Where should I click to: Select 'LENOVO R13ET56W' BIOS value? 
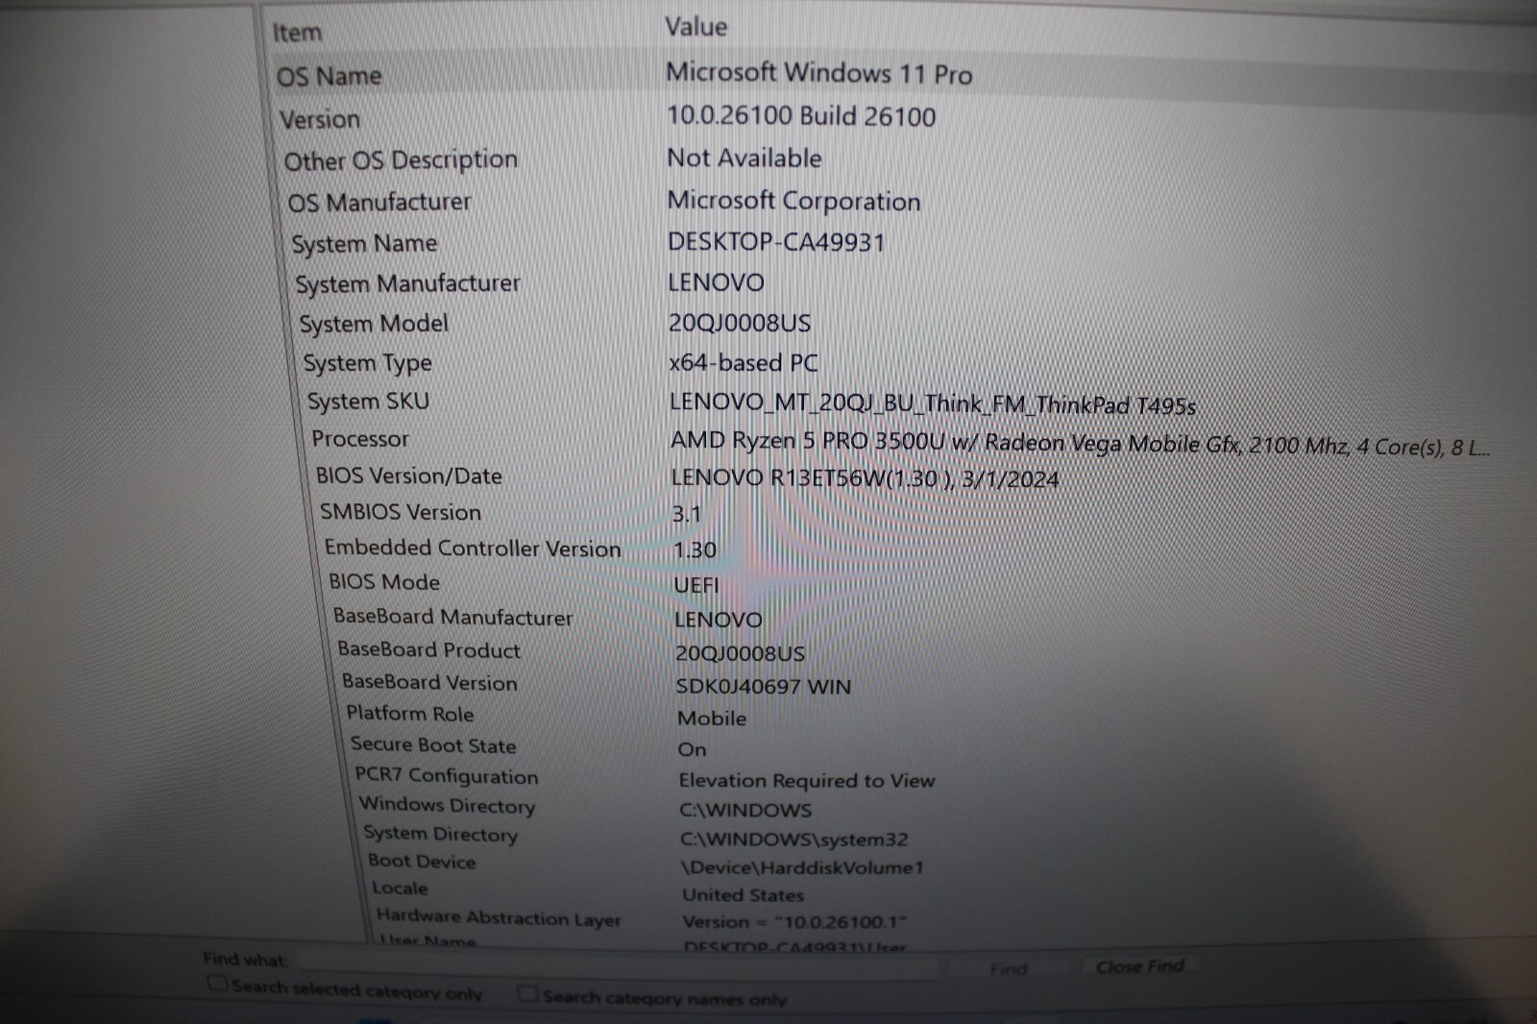tap(865, 478)
